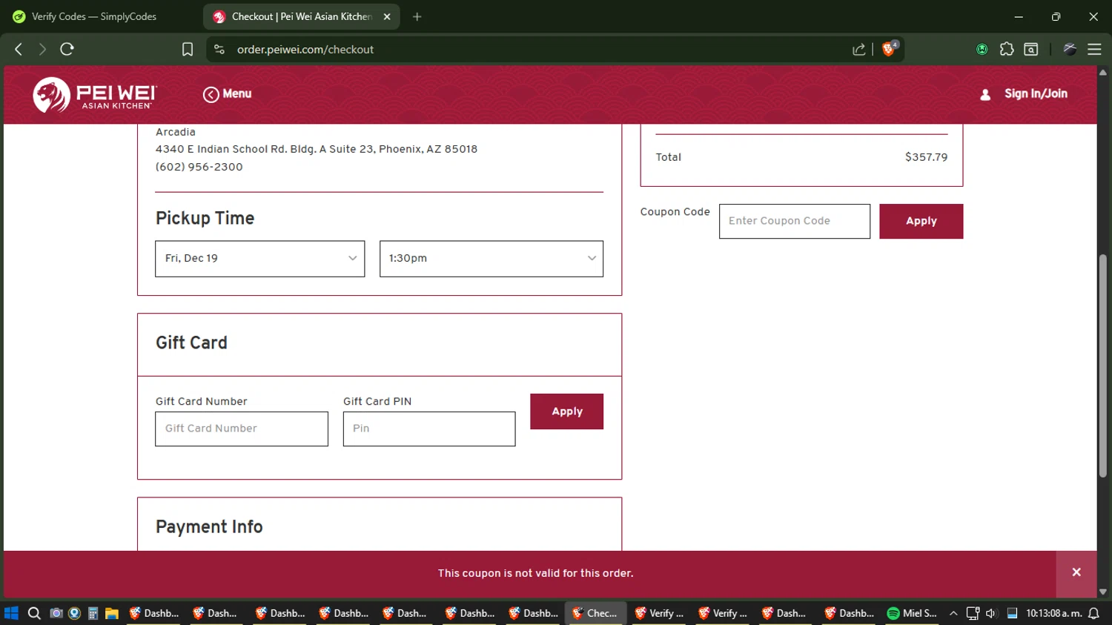
Task: Click the address 4340 E Indian School Rd.
Action: pos(317,149)
